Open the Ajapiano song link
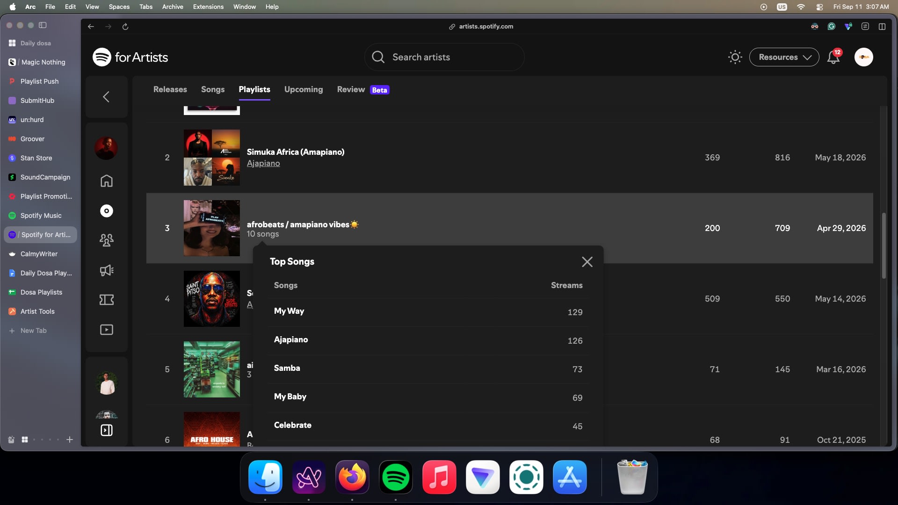The height and width of the screenshot is (505, 898). (263, 164)
